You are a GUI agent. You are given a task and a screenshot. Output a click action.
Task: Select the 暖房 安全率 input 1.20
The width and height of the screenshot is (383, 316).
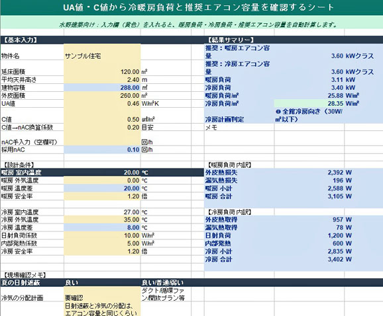[x=102, y=196]
